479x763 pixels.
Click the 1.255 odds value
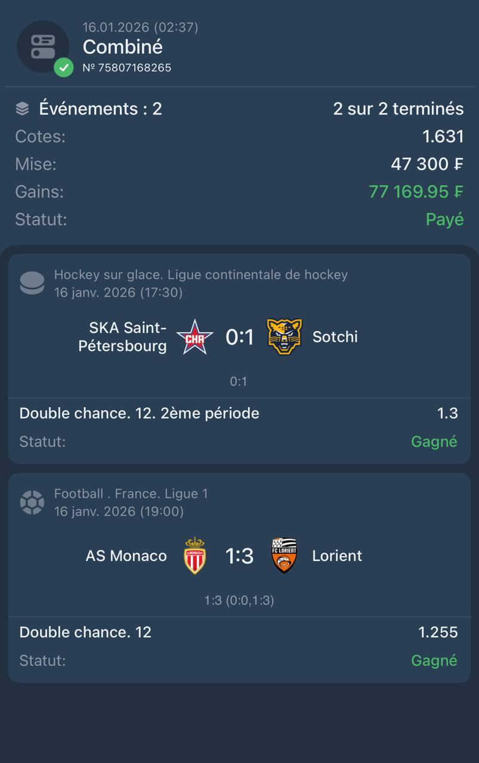pyautogui.click(x=438, y=632)
